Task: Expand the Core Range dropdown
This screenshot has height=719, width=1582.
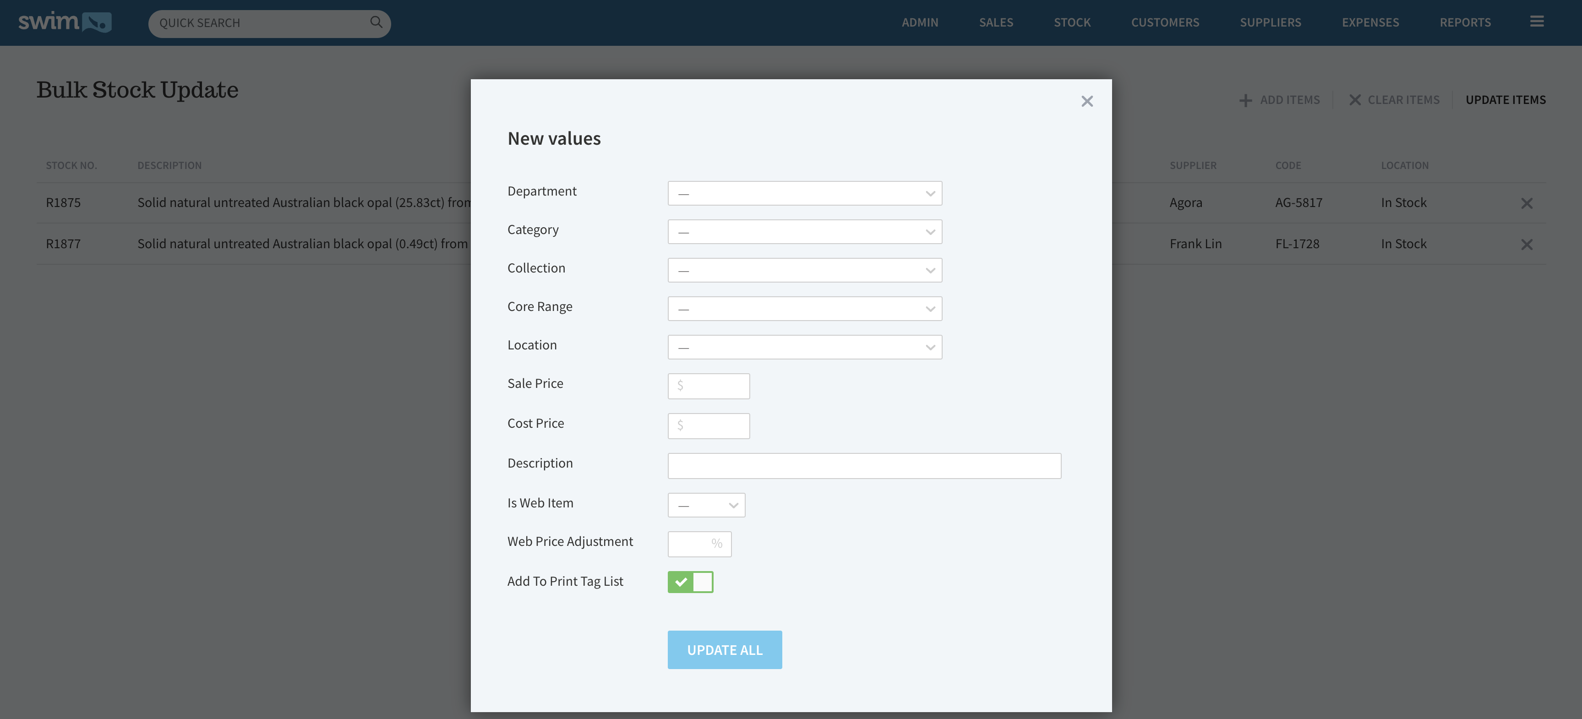Action: click(804, 309)
